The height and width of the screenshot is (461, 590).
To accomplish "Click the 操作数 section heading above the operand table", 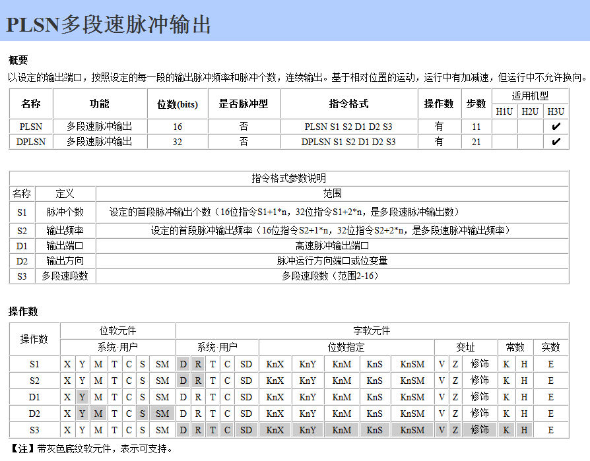I will pos(23,311).
